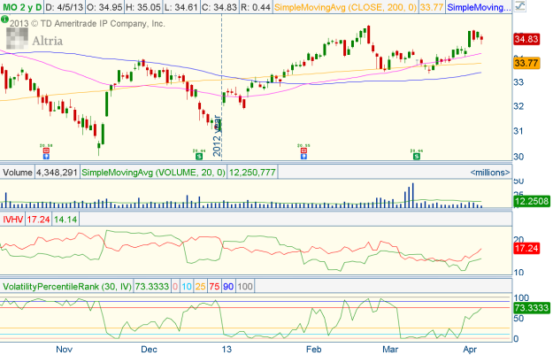Select the red event icon right of the 2012 year line
The height and width of the screenshot is (355, 553).
click(x=303, y=150)
